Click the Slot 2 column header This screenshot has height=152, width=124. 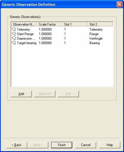[100, 24]
